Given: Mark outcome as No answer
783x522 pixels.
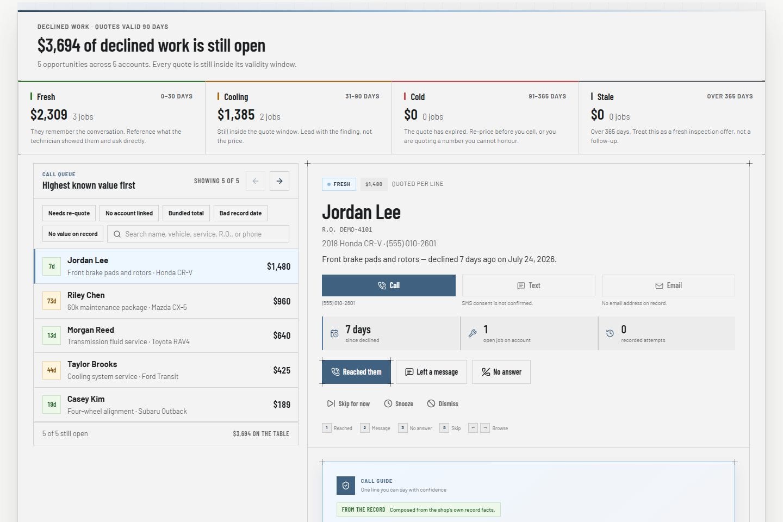Looking at the screenshot, I should click(x=501, y=372).
